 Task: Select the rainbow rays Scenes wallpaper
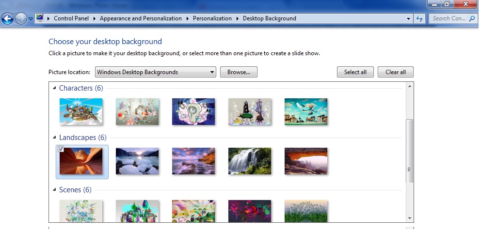click(193, 211)
